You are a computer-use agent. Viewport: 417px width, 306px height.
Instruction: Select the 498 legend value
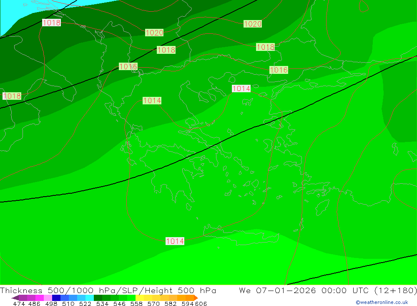(51, 303)
